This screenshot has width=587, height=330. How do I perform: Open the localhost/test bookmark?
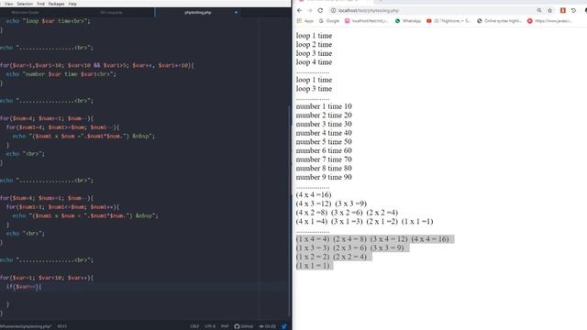(x=367, y=21)
